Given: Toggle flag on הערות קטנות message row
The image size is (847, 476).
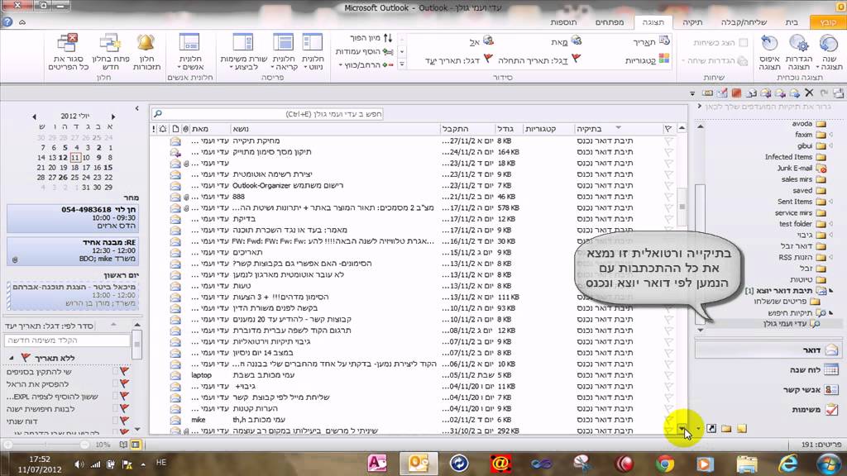Looking at the screenshot, I should pos(668,408).
